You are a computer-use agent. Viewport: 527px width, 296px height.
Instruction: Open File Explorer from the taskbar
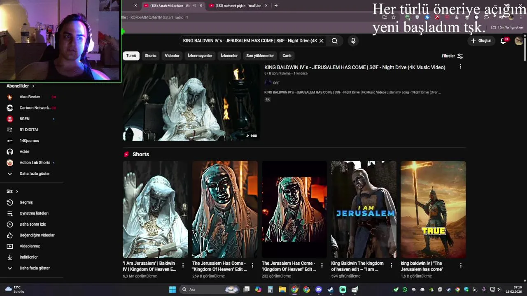click(282, 289)
